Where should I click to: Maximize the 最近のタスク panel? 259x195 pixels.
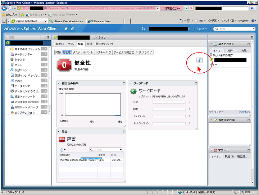pyautogui.click(x=249, y=44)
